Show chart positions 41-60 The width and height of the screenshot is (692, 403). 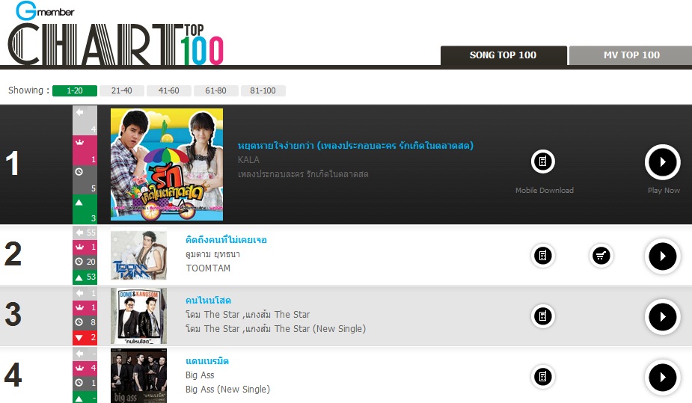click(x=168, y=90)
